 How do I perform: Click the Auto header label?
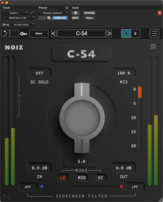click(75, 8)
